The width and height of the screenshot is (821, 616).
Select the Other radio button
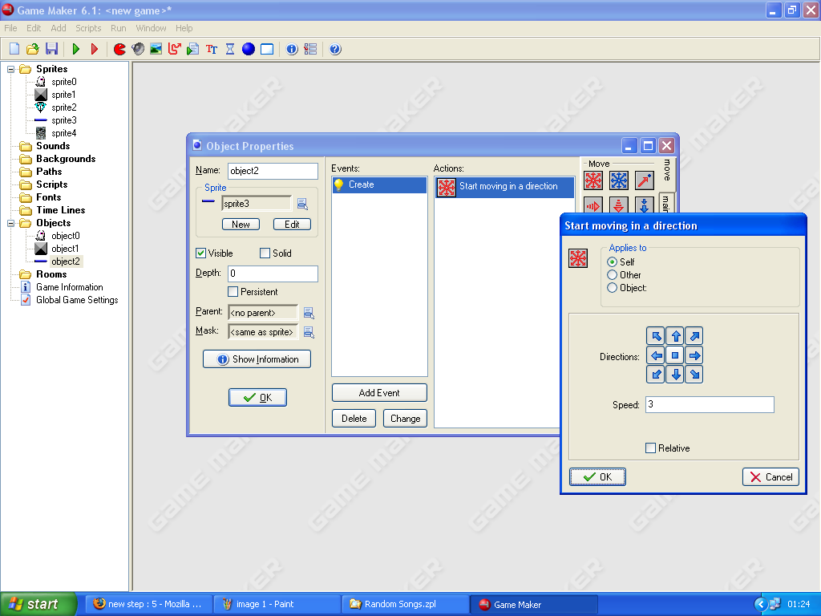click(x=613, y=275)
